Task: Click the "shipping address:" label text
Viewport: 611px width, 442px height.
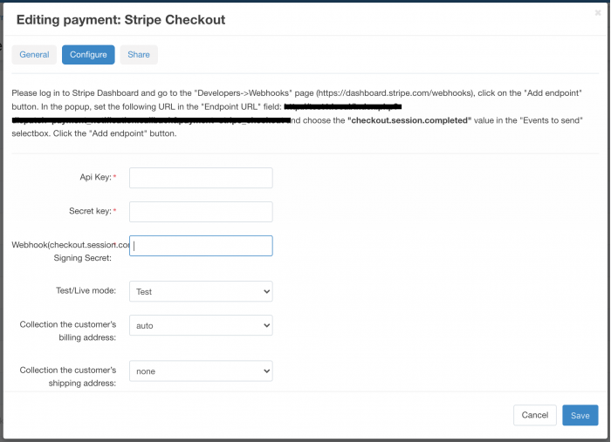Action: point(82,384)
